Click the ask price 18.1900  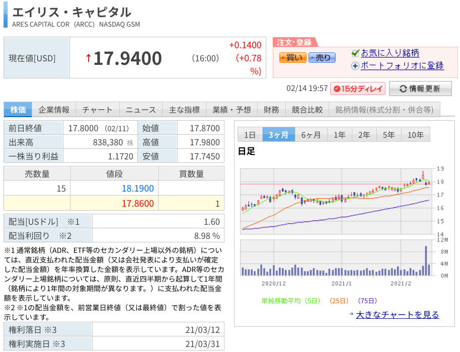(137, 188)
